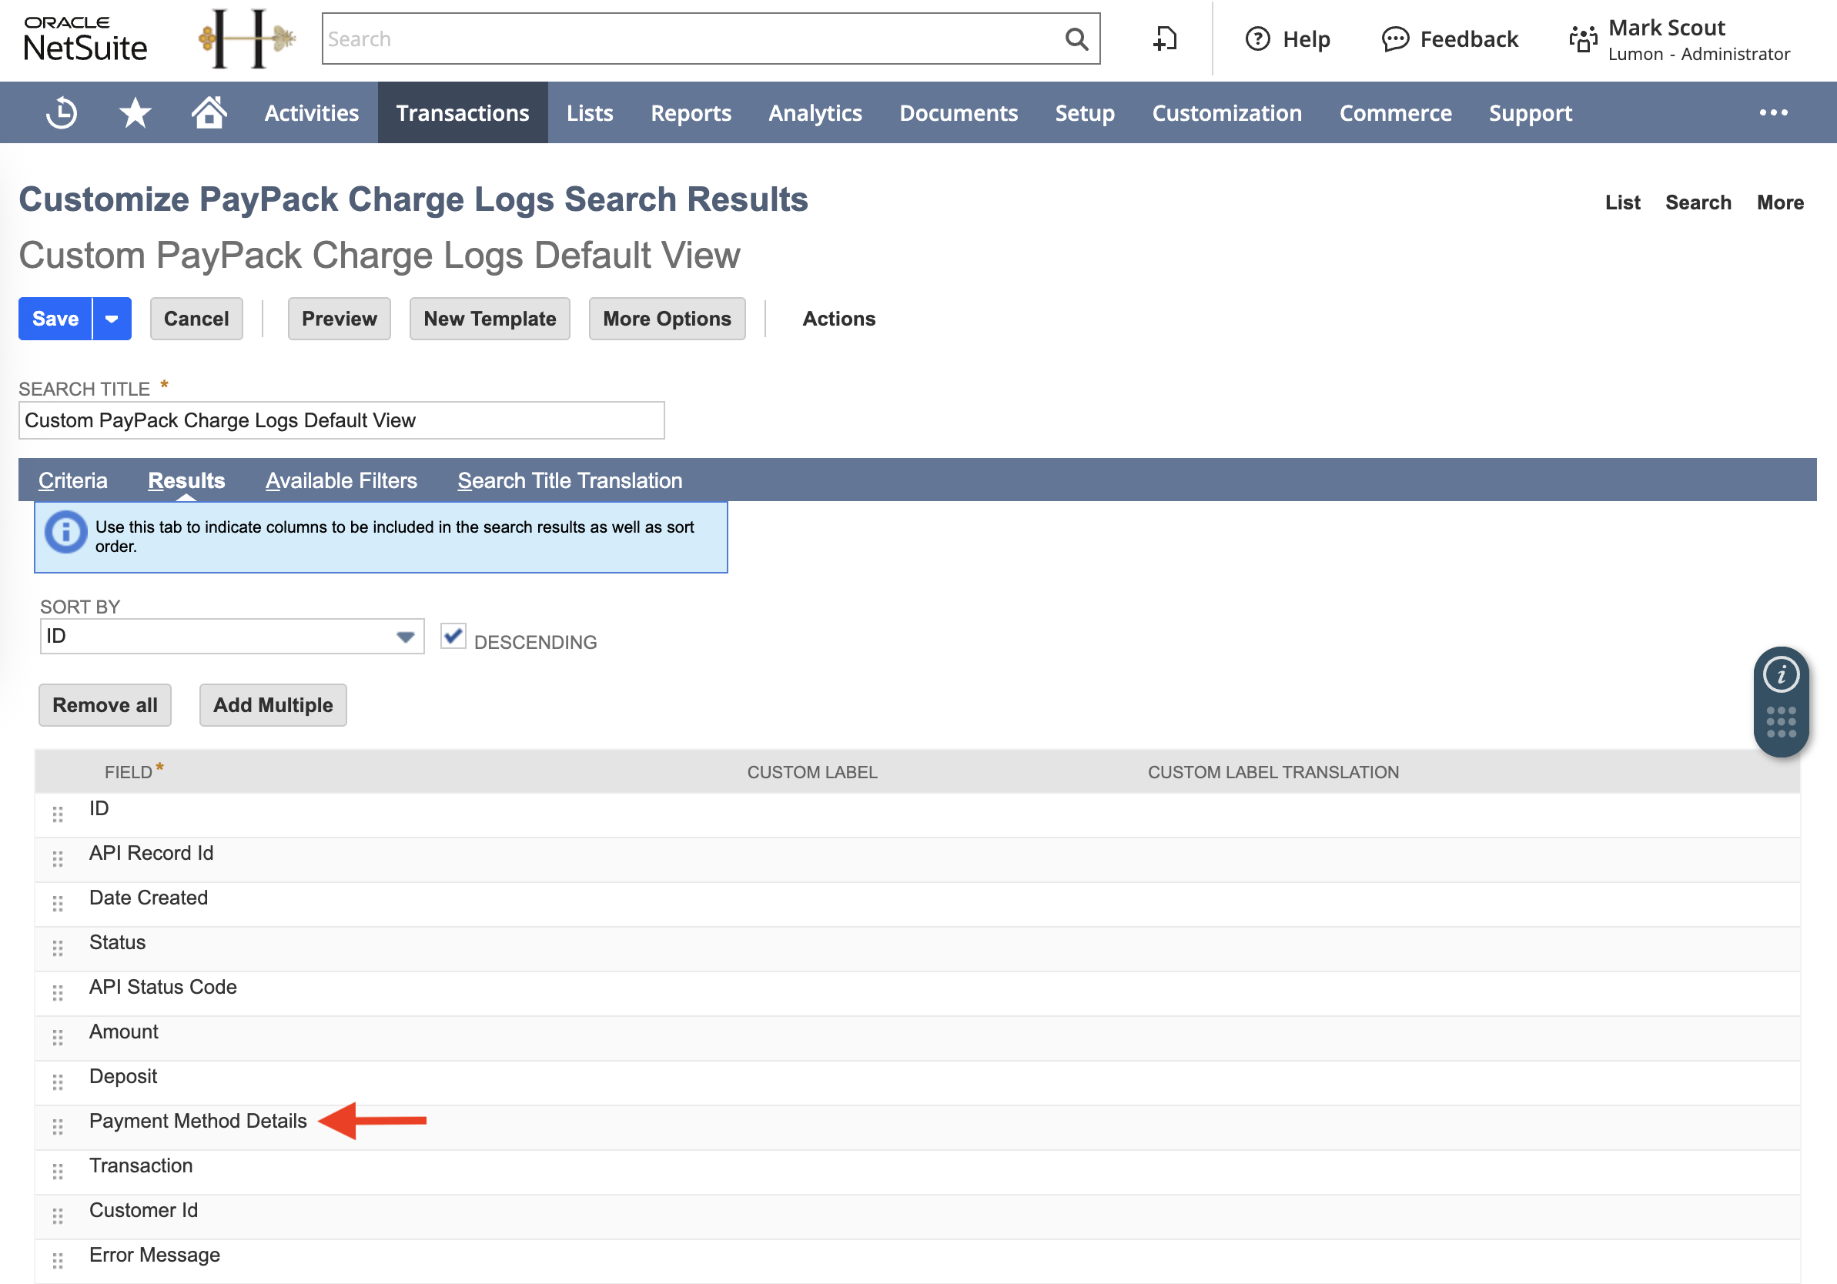Click the More Options button
This screenshot has width=1837, height=1284.
(667, 319)
